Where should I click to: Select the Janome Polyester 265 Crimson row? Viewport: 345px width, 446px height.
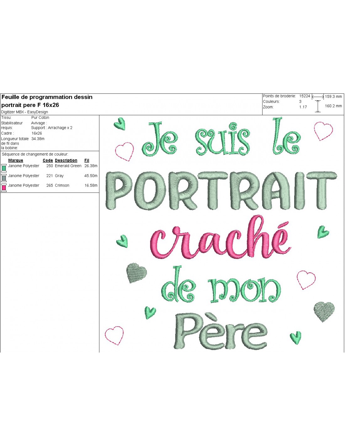pos(50,185)
